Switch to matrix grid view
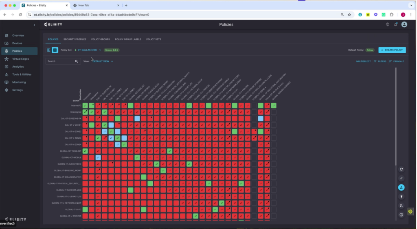The image size is (417, 229). pos(55,50)
